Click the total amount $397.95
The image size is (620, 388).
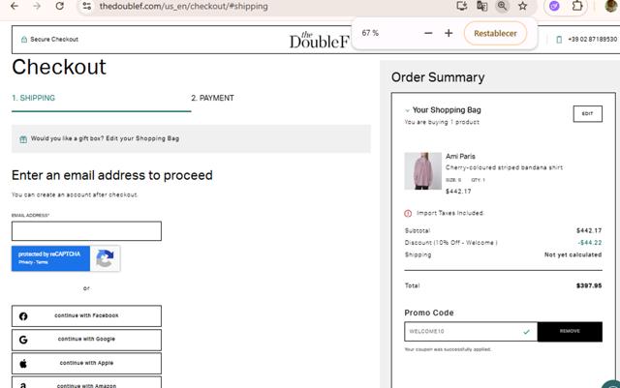click(589, 285)
